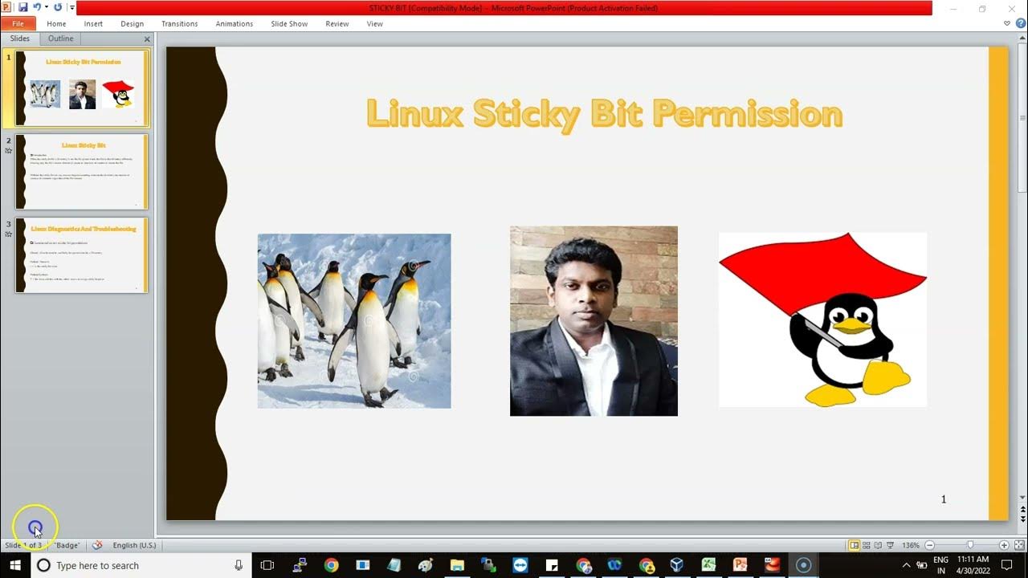This screenshot has height=578, width=1028.
Task: Select the Tux with red flag image
Action: (x=822, y=320)
